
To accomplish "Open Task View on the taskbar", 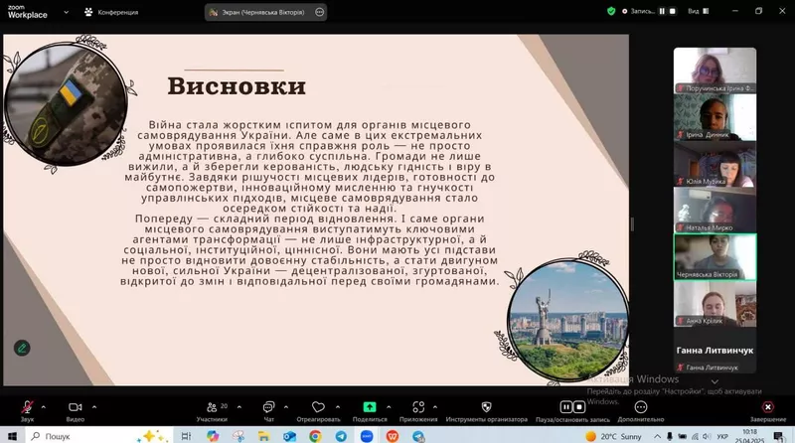I will 186,436.
